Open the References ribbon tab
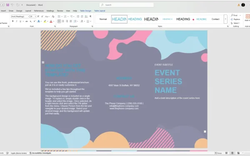Image resolution: width=250 pixels, height=156 pixels. click(x=39, y=11)
